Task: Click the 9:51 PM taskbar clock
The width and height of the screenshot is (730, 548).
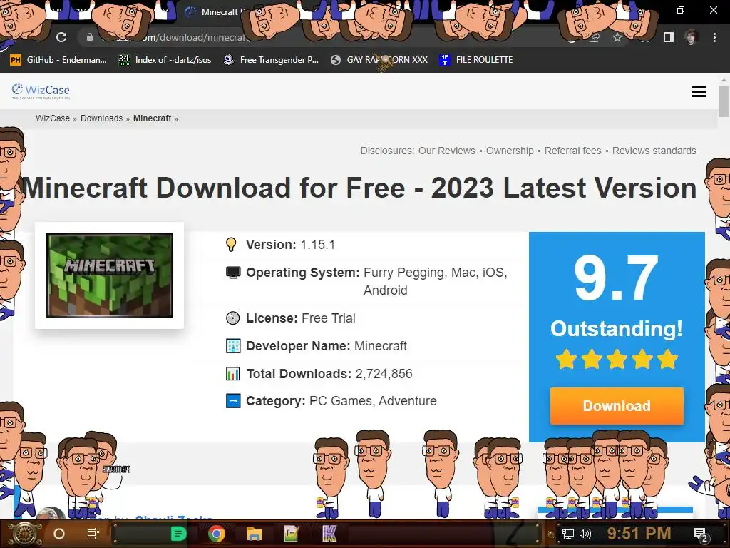Action: pyautogui.click(x=639, y=534)
